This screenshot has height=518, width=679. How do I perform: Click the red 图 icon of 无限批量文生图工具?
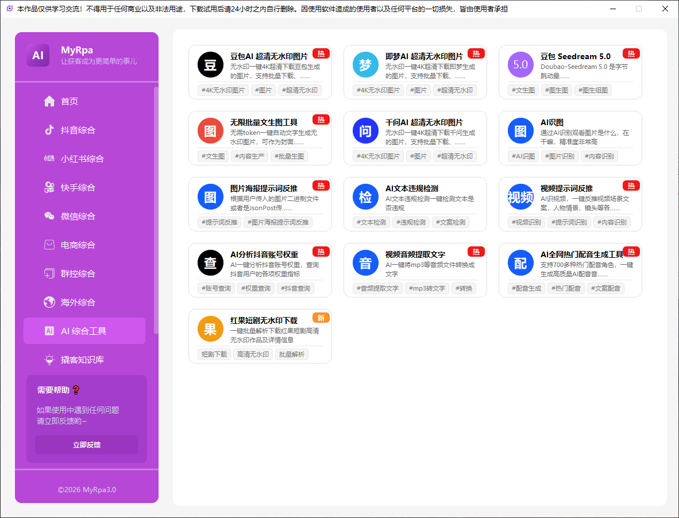[210, 131]
